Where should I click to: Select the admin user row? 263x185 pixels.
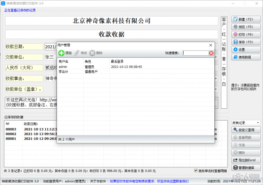click(x=135, y=67)
